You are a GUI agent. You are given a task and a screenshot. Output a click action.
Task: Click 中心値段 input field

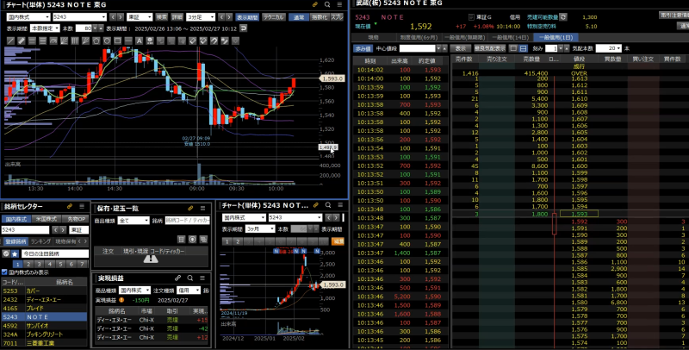(x=418, y=48)
